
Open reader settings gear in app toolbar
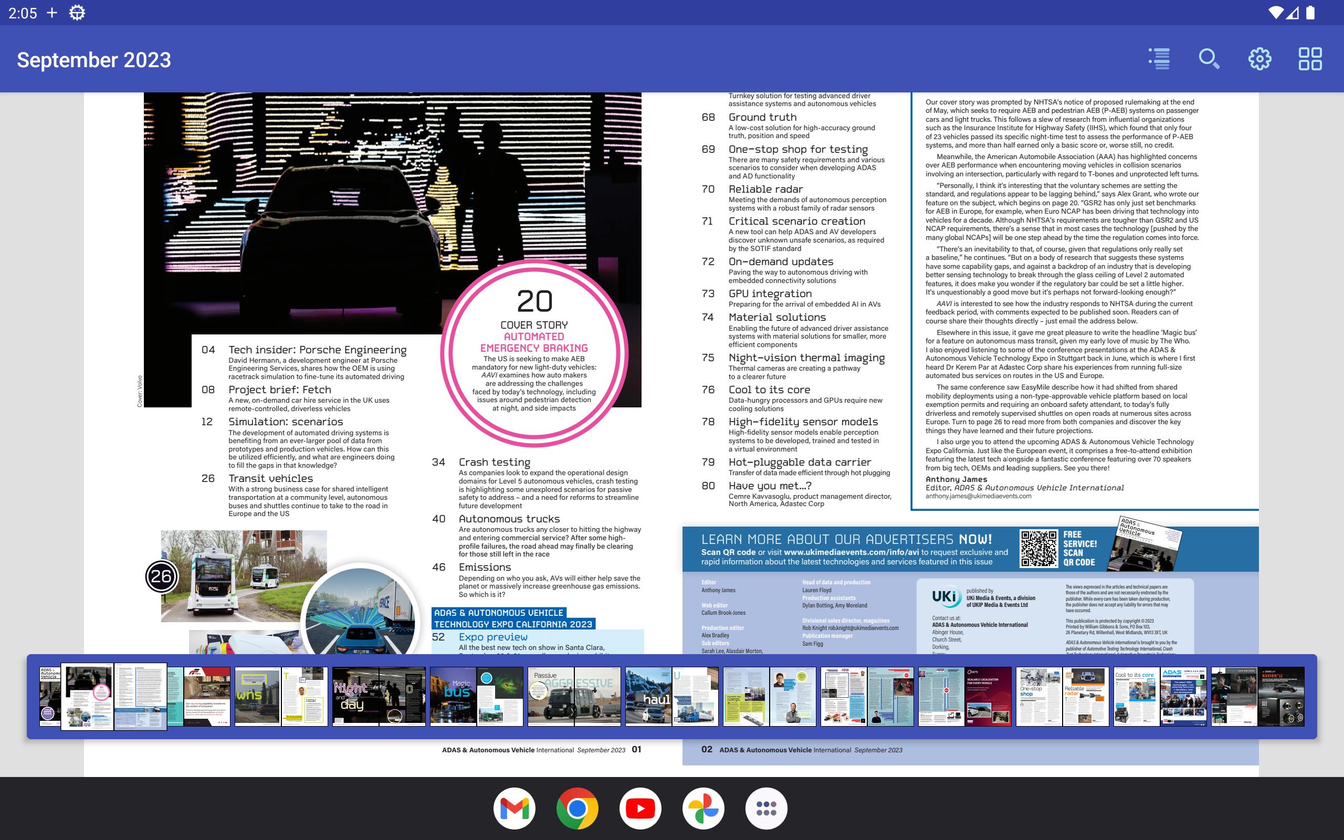point(1259,59)
